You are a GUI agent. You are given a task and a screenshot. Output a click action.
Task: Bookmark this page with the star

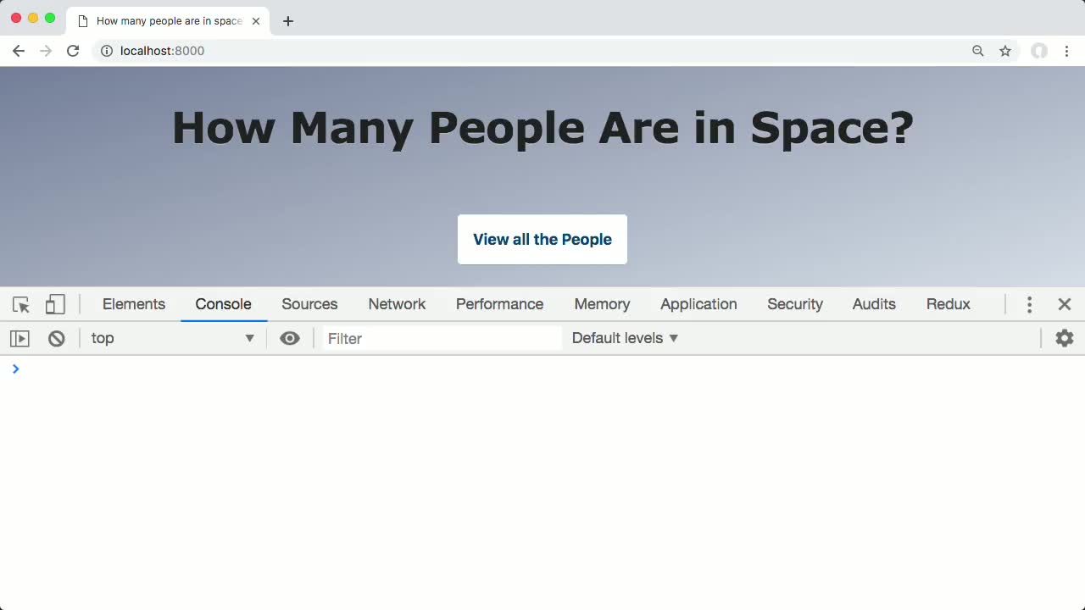point(1005,51)
